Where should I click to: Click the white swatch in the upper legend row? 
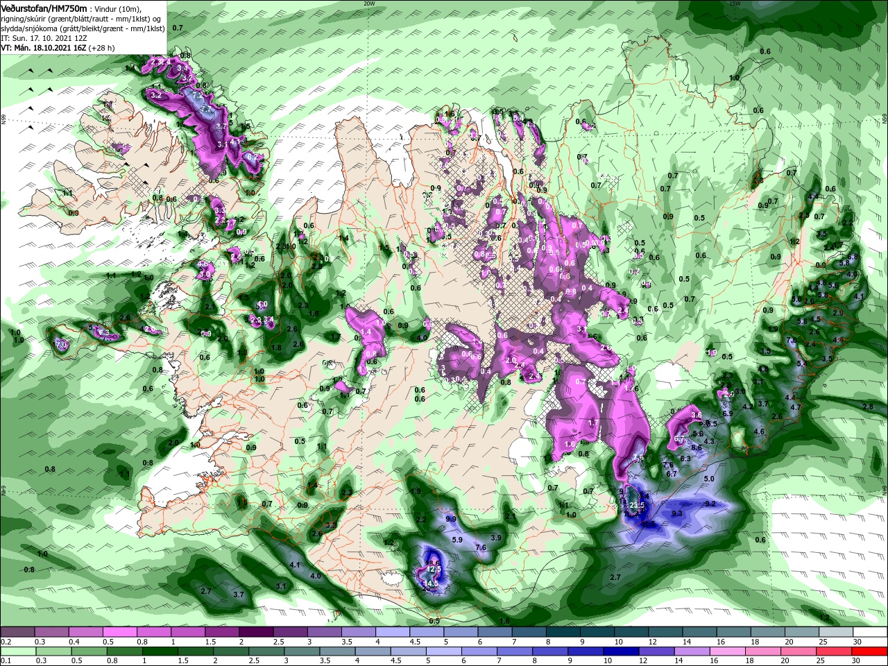pos(871,632)
